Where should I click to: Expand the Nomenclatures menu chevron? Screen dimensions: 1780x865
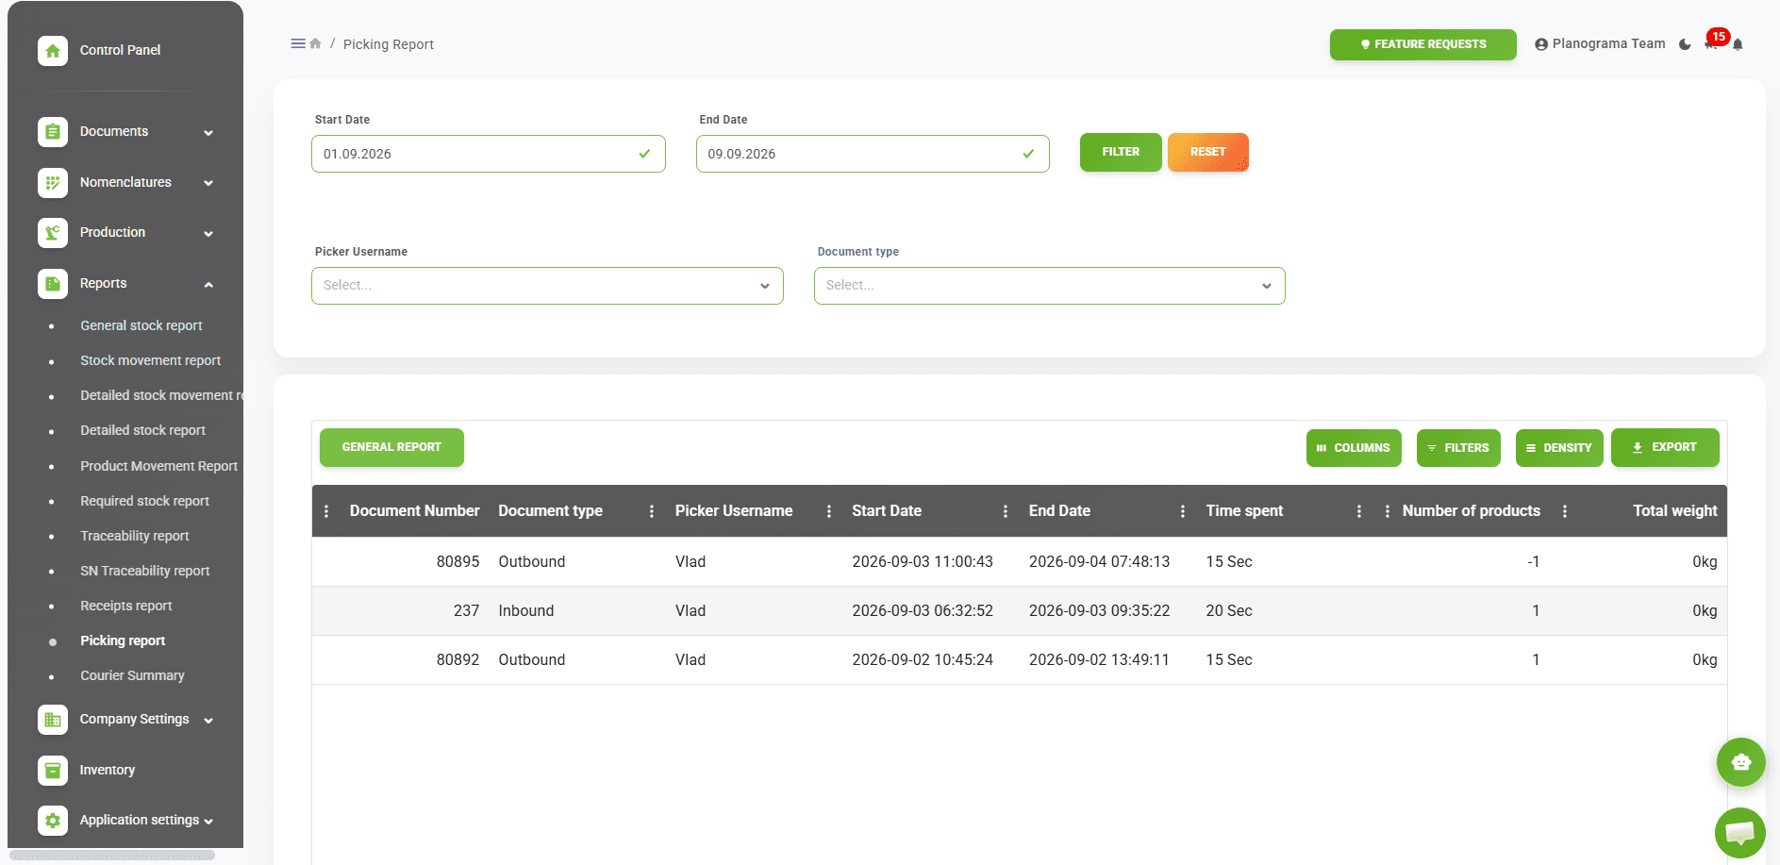(x=208, y=183)
